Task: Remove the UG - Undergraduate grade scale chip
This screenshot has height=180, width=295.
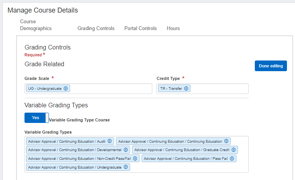Action: coord(65,89)
